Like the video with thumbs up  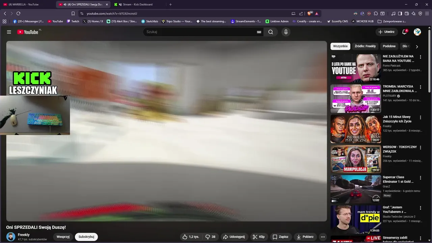coord(191,237)
